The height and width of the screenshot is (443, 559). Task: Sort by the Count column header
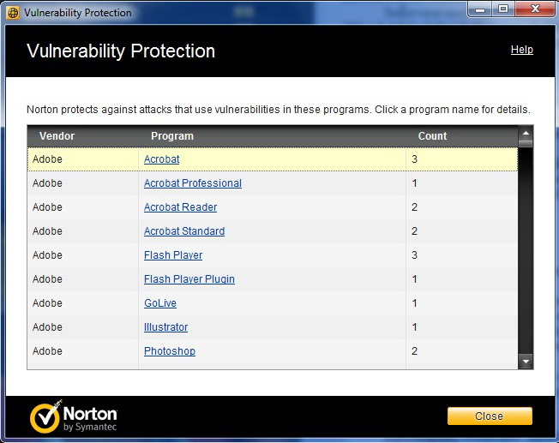(x=432, y=136)
